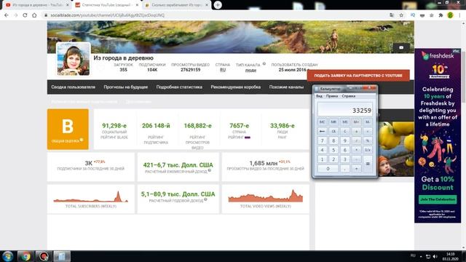The image size is (466, 262).
Task: Open the Windows Start menu
Action: [8, 256]
